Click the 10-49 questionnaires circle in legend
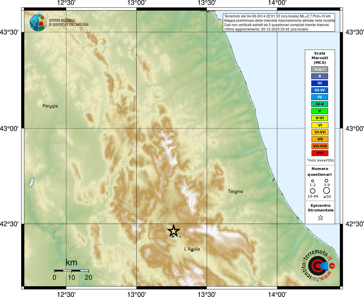 tap(313, 191)
